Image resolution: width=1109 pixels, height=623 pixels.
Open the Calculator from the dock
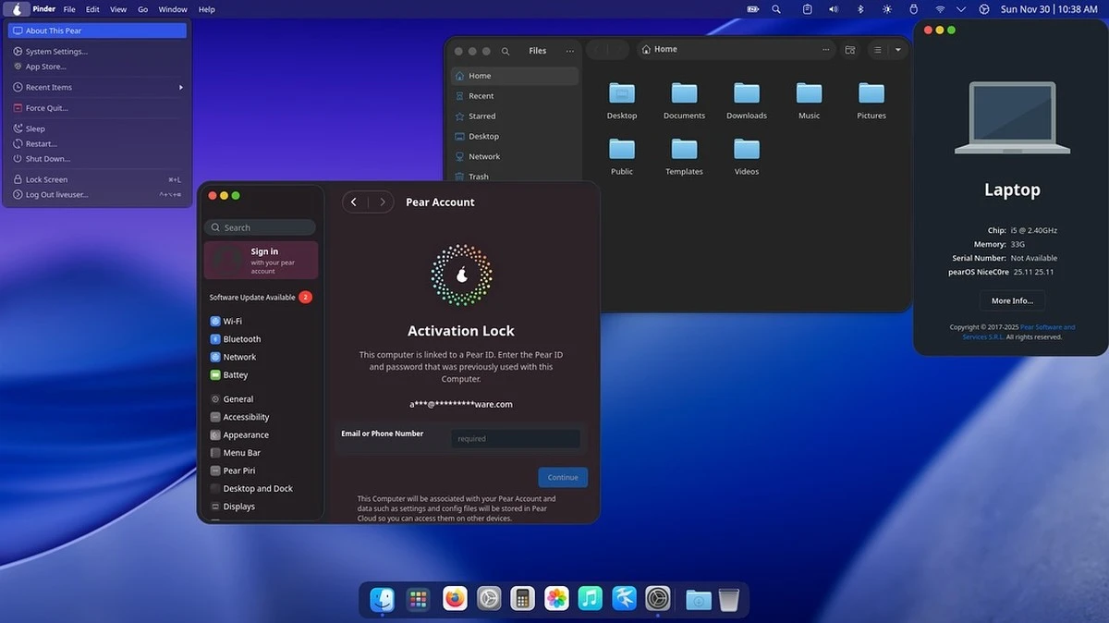(x=522, y=598)
